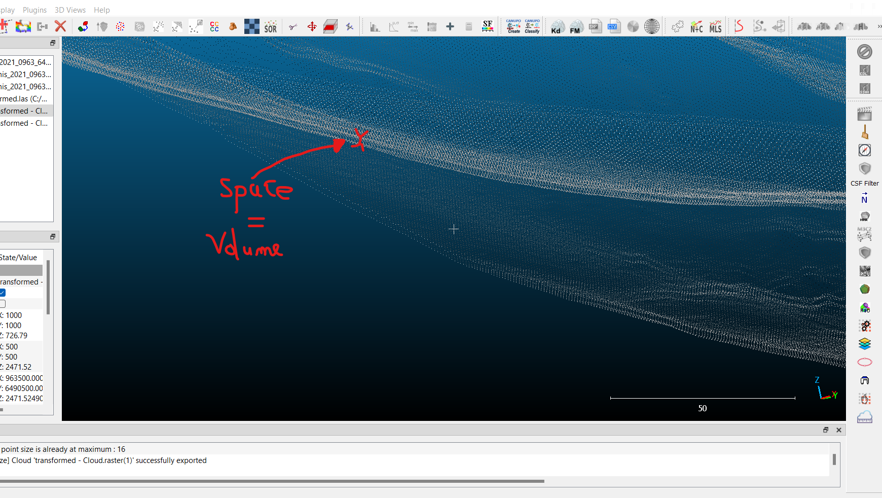
Task: Click the Properties panel vertical scrollbar
Action: (48, 287)
